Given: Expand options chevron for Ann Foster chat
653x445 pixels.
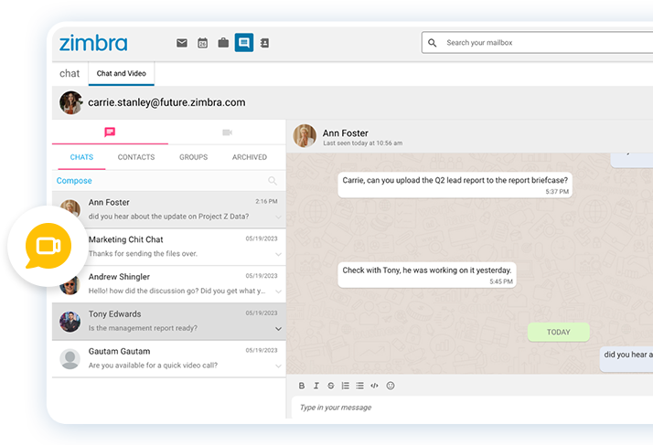Looking at the screenshot, I should tap(278, 217).
